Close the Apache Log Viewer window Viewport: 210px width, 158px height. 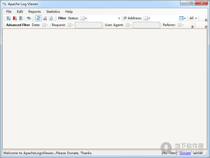coord(202,3)
